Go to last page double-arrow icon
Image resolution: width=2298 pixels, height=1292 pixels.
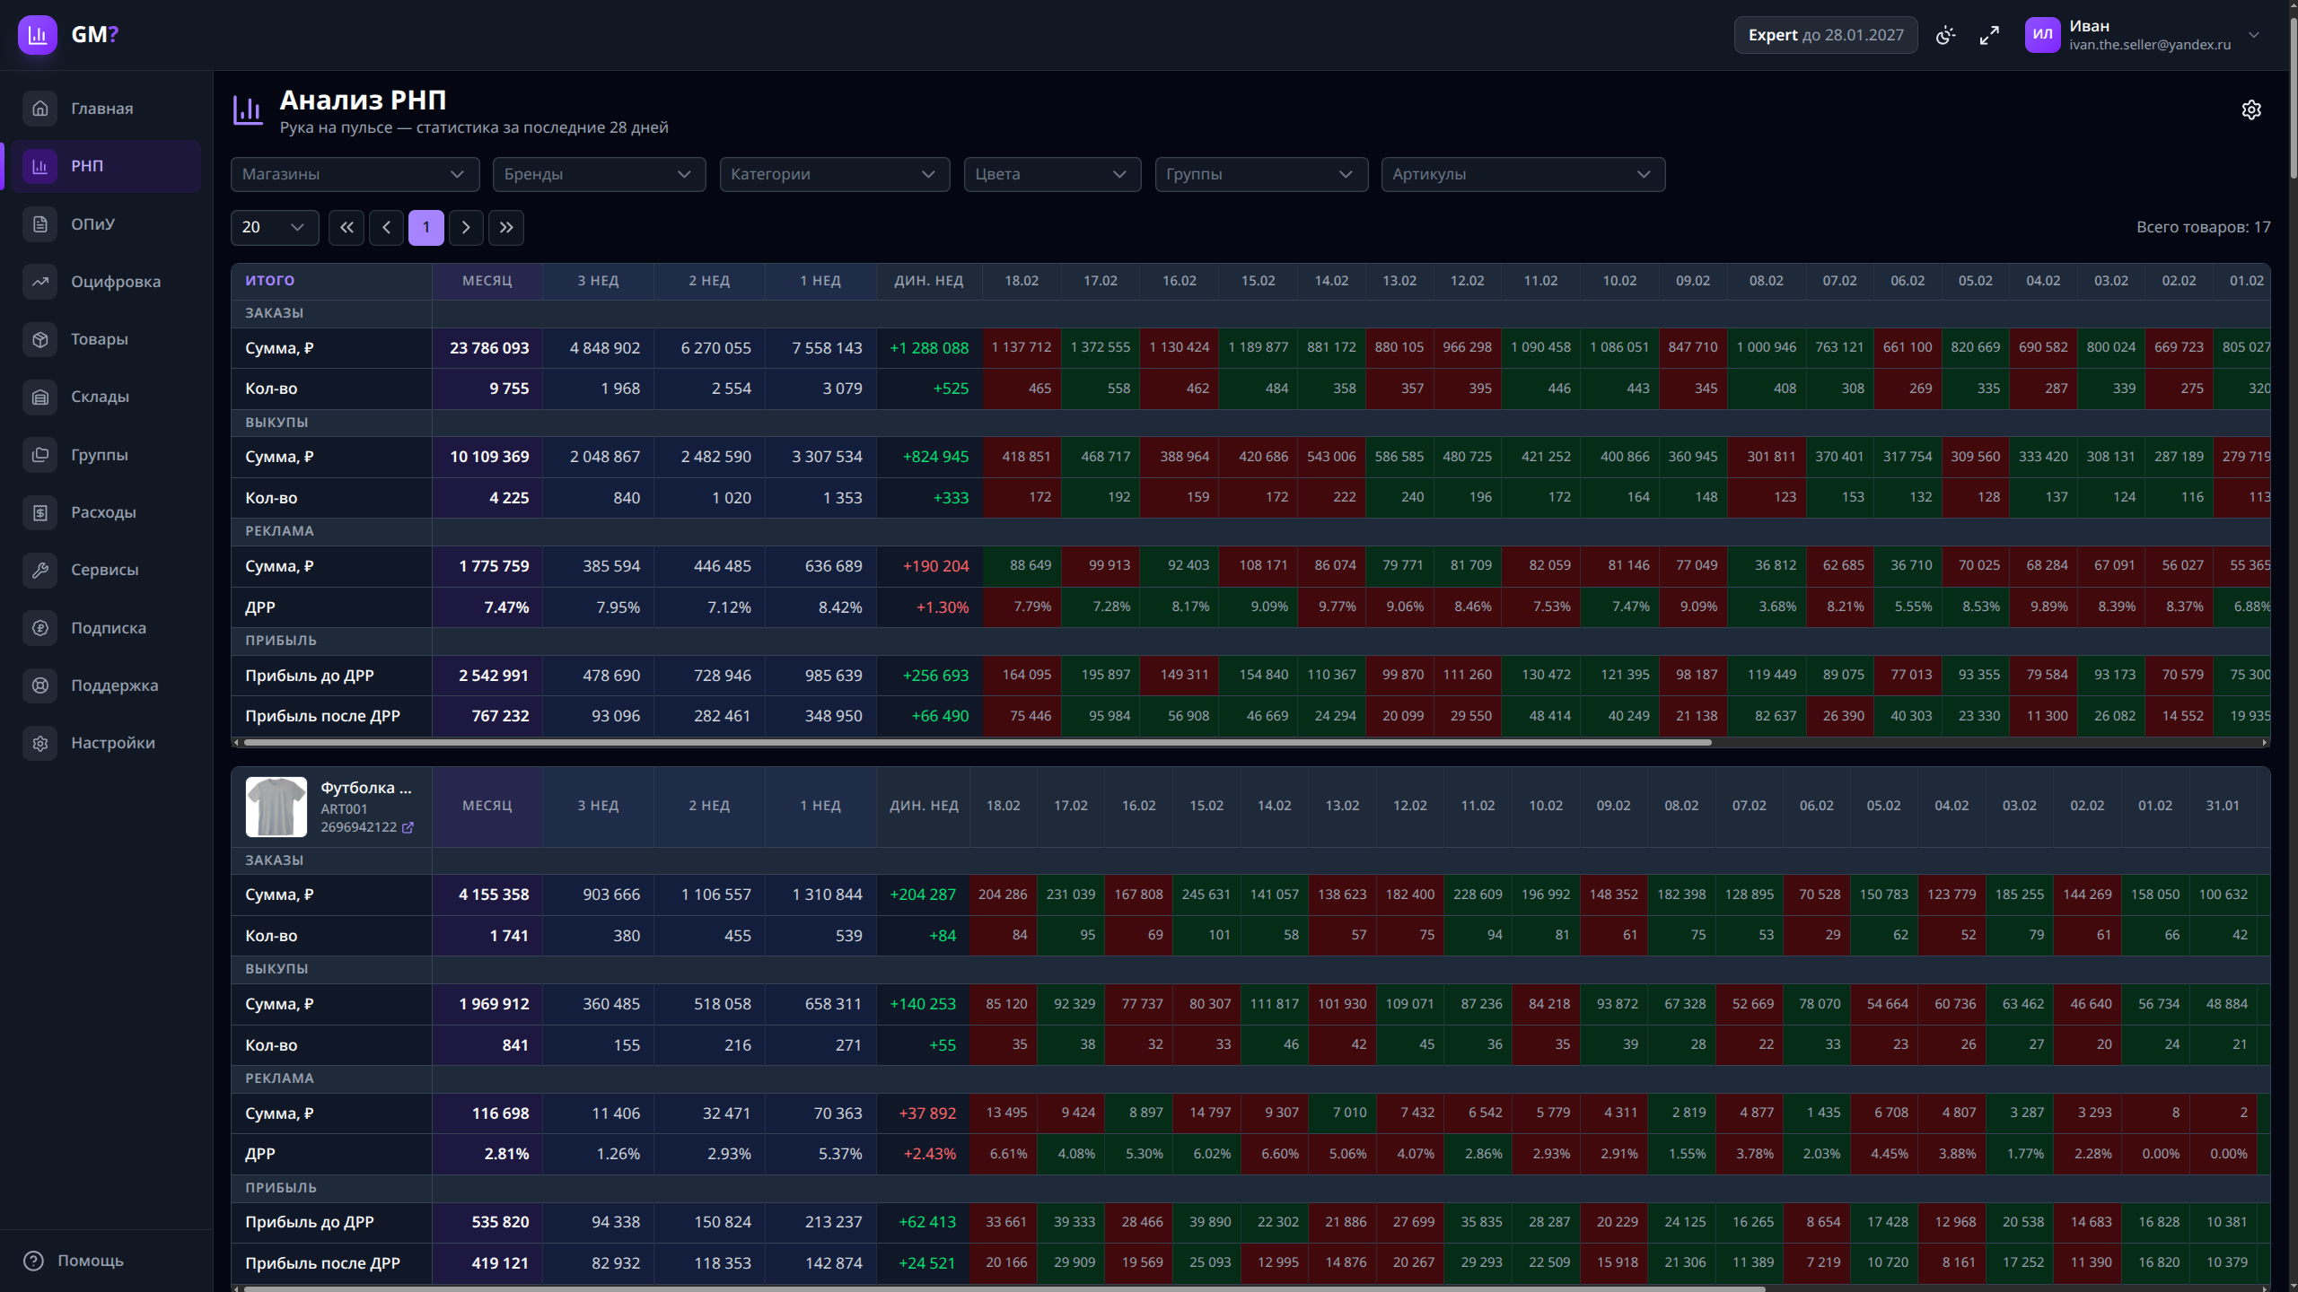(506, 227)
